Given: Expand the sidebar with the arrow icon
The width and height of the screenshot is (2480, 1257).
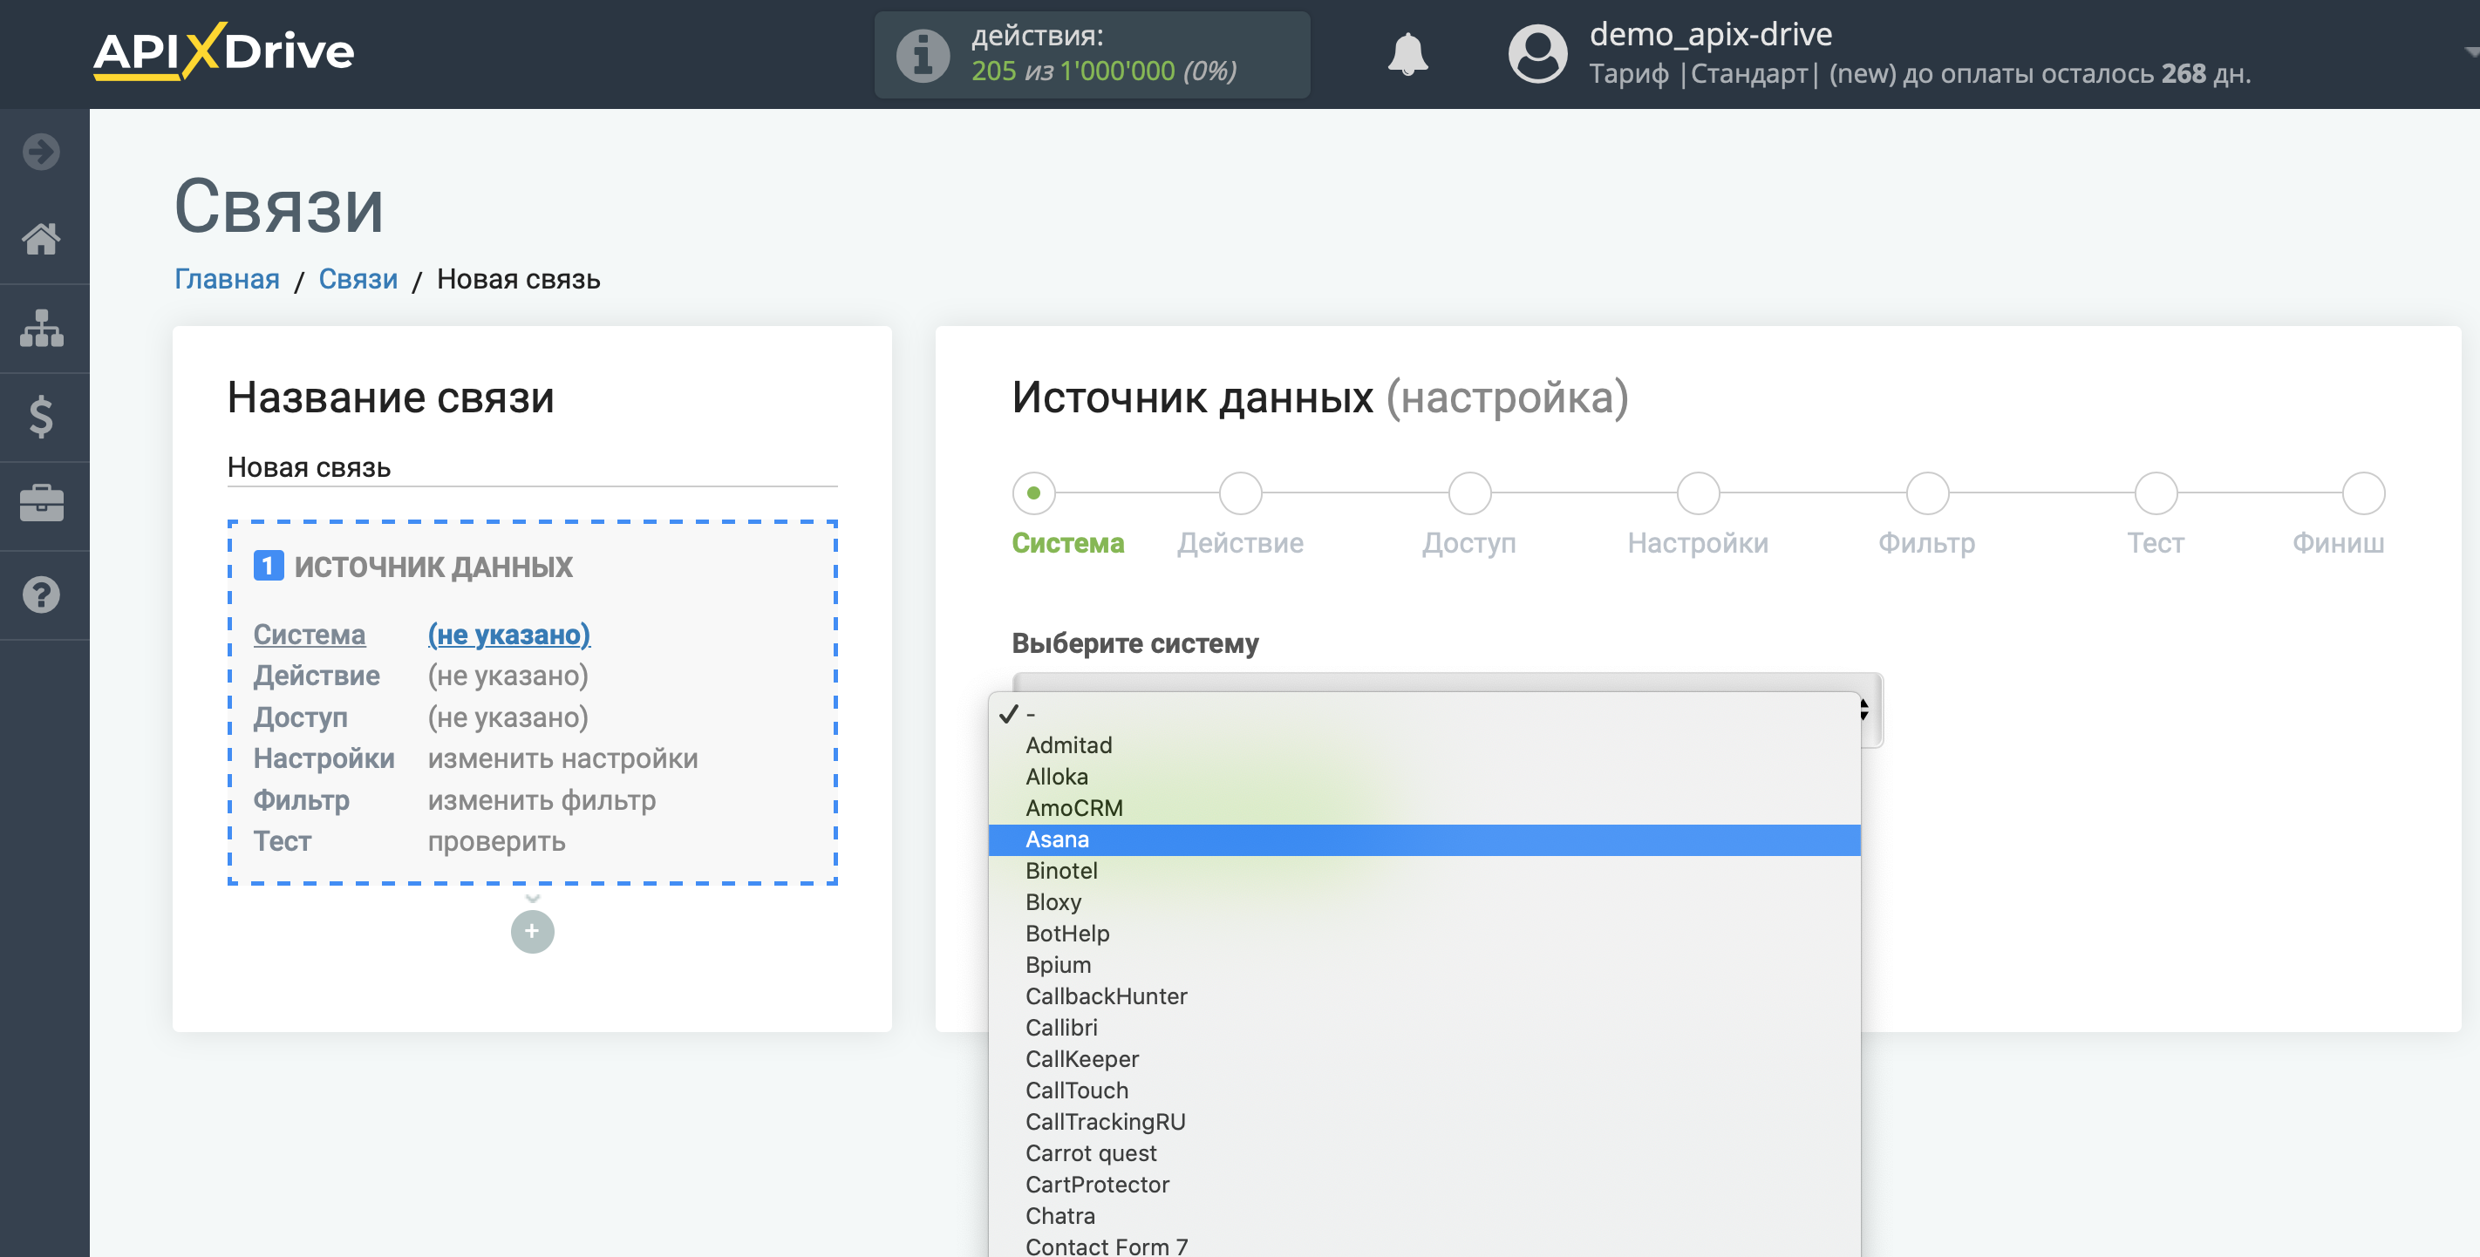Looking at the screenshot, I should [41, 152].
